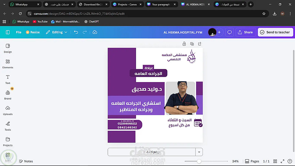Viewport: 295px width, 166px height.
Task: Select the Text tool in sidebar
Action: [x=8, y=79]
